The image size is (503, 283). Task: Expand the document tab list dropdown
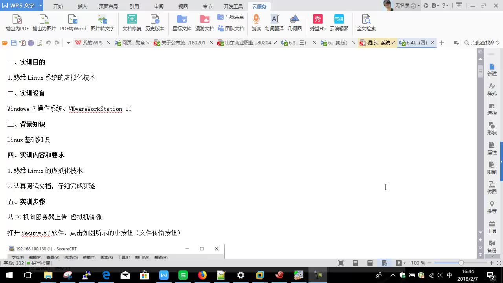point(456,43)
